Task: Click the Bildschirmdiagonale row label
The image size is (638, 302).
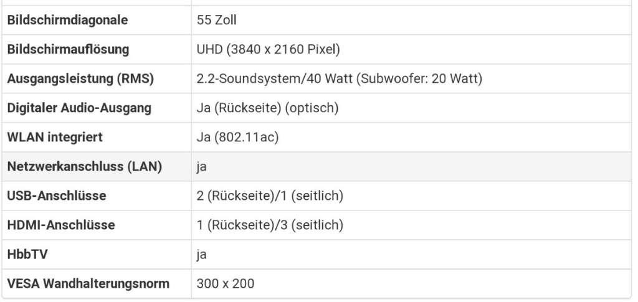Action: (x=67, y=20)
